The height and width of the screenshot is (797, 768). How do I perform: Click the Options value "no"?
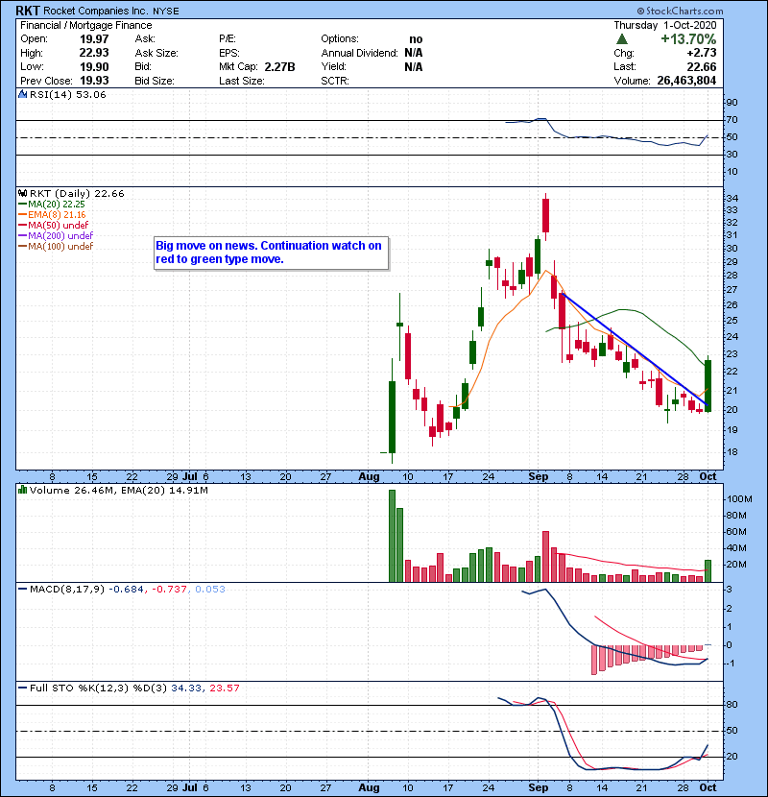(416, 39)
